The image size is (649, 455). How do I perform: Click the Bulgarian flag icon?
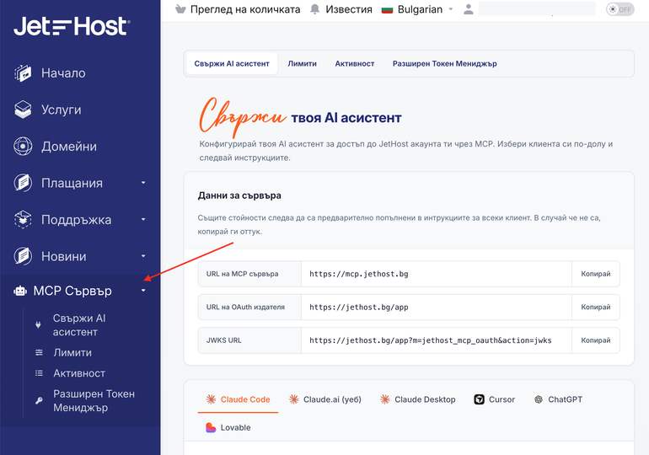[x=387, y=9]
